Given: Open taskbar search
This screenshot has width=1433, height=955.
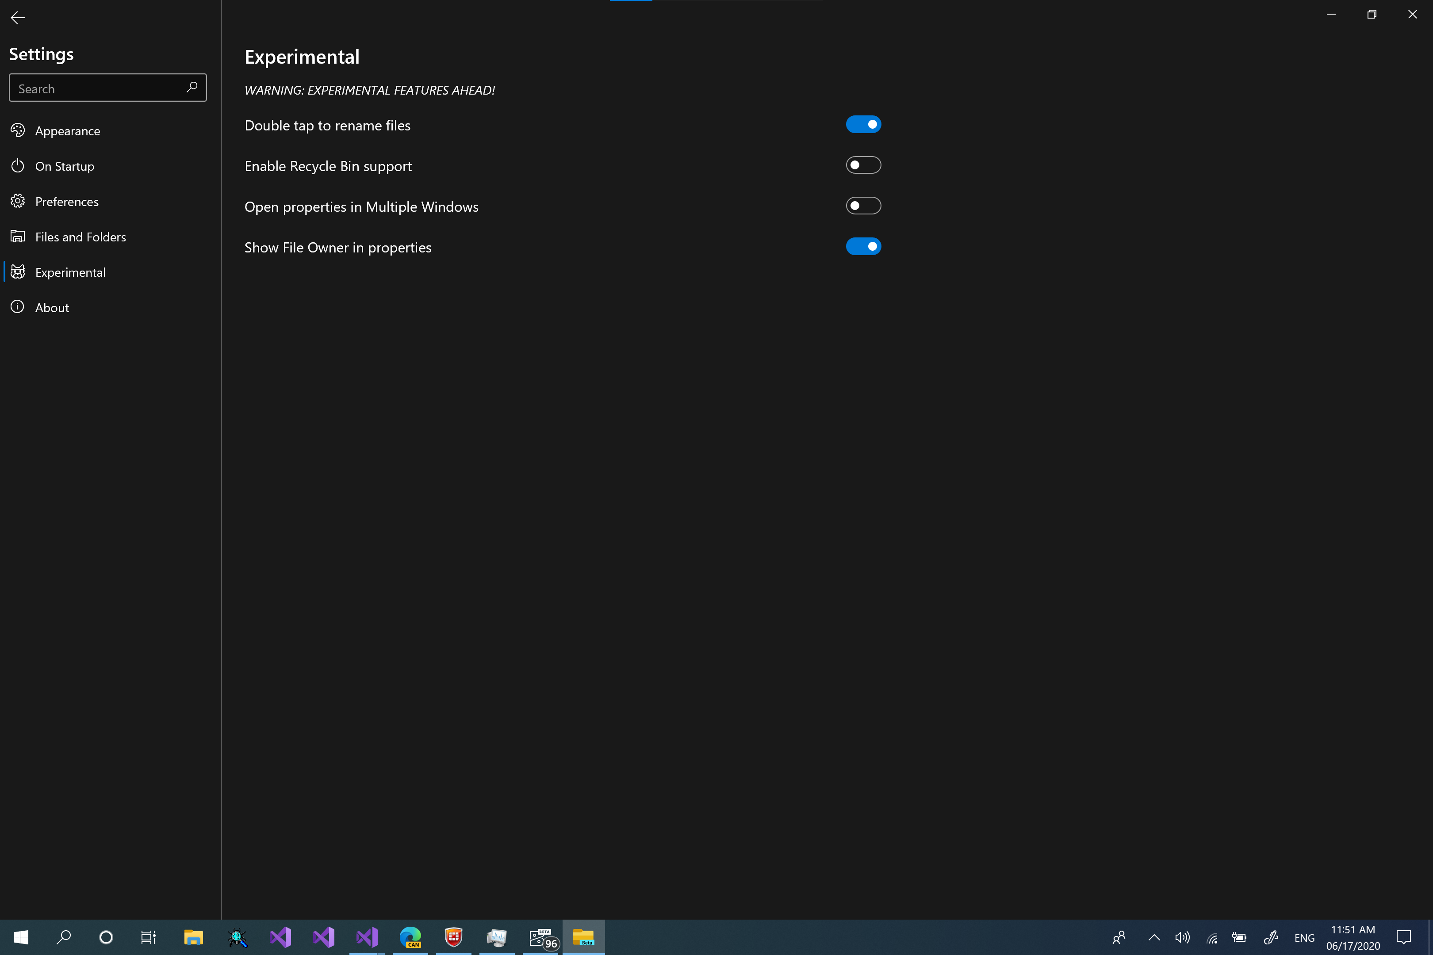Looking at the screenshot, I should tap(63, 937).
